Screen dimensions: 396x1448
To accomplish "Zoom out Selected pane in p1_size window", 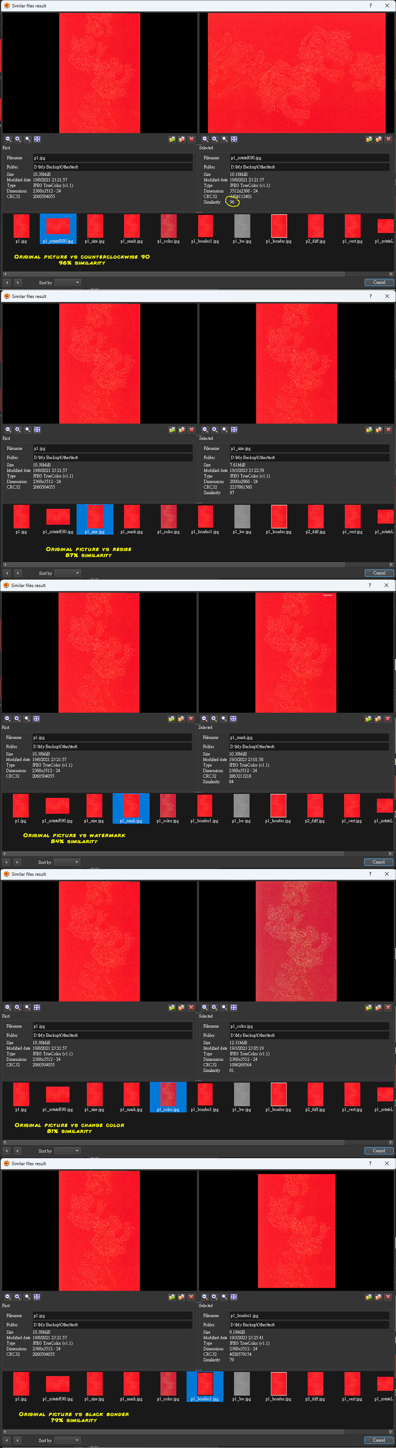I will tap(205, 429).
